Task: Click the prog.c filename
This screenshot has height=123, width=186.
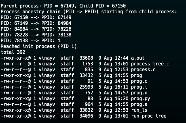Action: (x=139, y=81)
